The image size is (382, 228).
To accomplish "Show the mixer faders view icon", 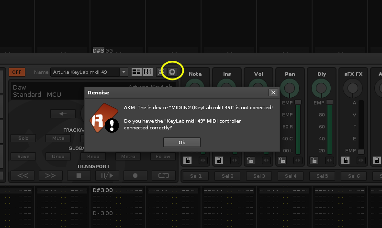I will [147, 72].
